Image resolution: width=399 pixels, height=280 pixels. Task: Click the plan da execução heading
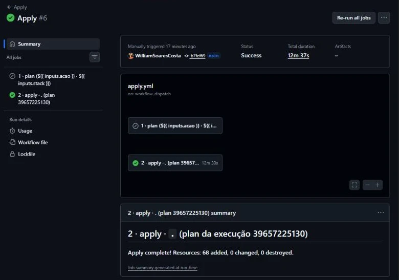coord(218,233)
